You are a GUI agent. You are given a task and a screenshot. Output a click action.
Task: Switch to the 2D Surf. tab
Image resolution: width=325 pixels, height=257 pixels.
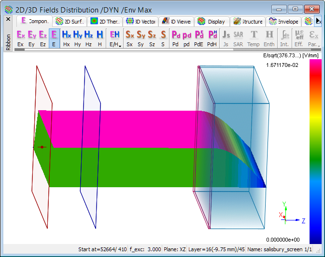(x=71, y=21)
